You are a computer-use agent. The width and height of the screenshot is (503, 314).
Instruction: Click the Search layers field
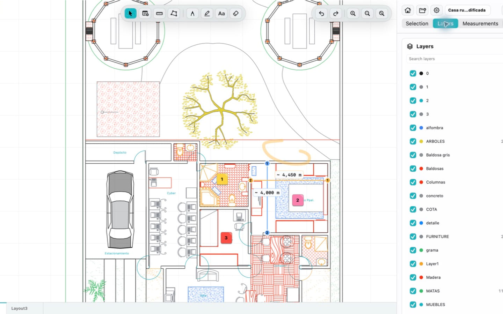point(454,59)
